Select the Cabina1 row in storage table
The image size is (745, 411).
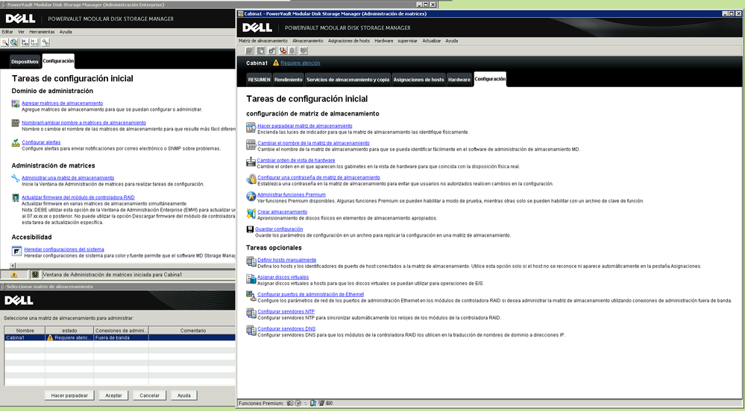click(x=120, y=338)
